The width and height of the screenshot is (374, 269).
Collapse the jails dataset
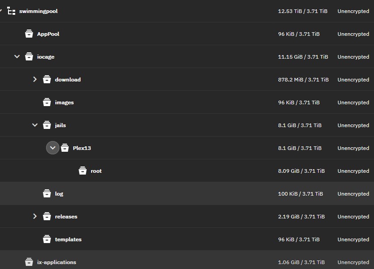click(35, 125)
